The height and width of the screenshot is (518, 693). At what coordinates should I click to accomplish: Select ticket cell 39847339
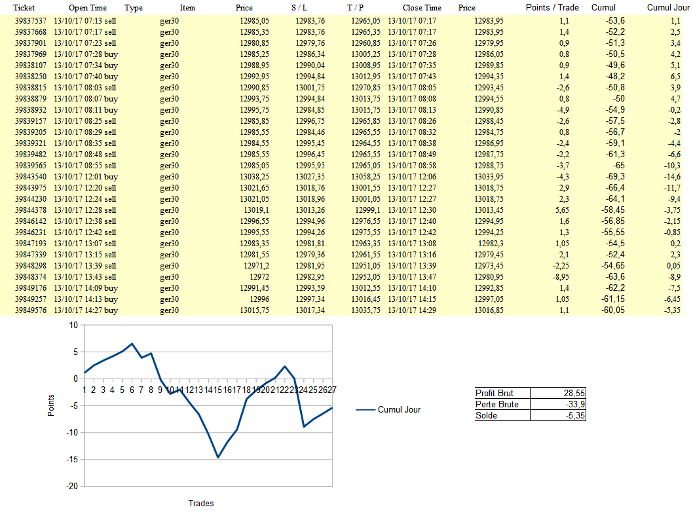[x=31, y=255]
